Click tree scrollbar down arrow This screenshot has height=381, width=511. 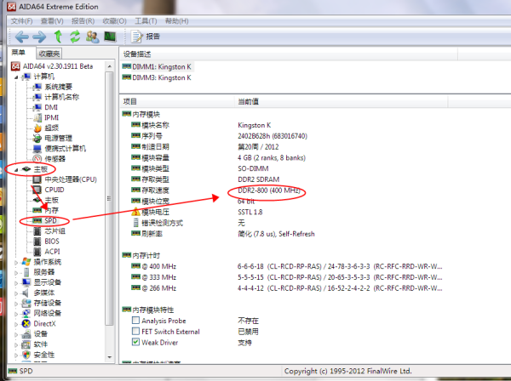[x=110, y=357]
